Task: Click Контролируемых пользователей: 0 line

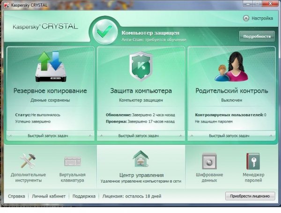Action: [230, 115]
